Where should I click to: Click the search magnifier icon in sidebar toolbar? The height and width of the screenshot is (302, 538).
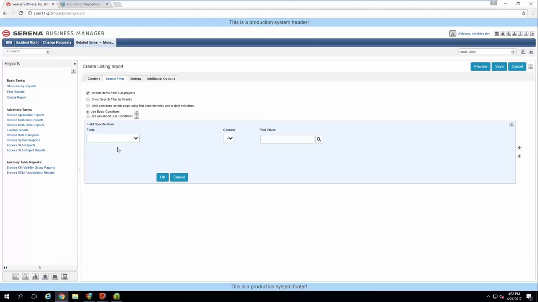tap(25, 276)
